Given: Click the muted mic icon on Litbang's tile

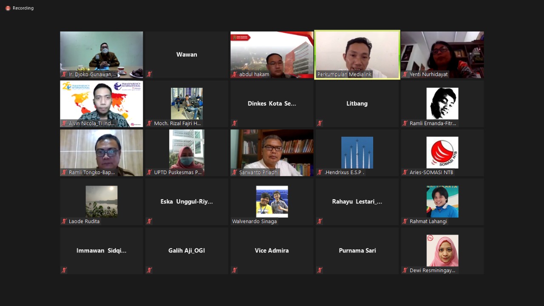Looking at the screenshot, I should click(x=320, y=123).
